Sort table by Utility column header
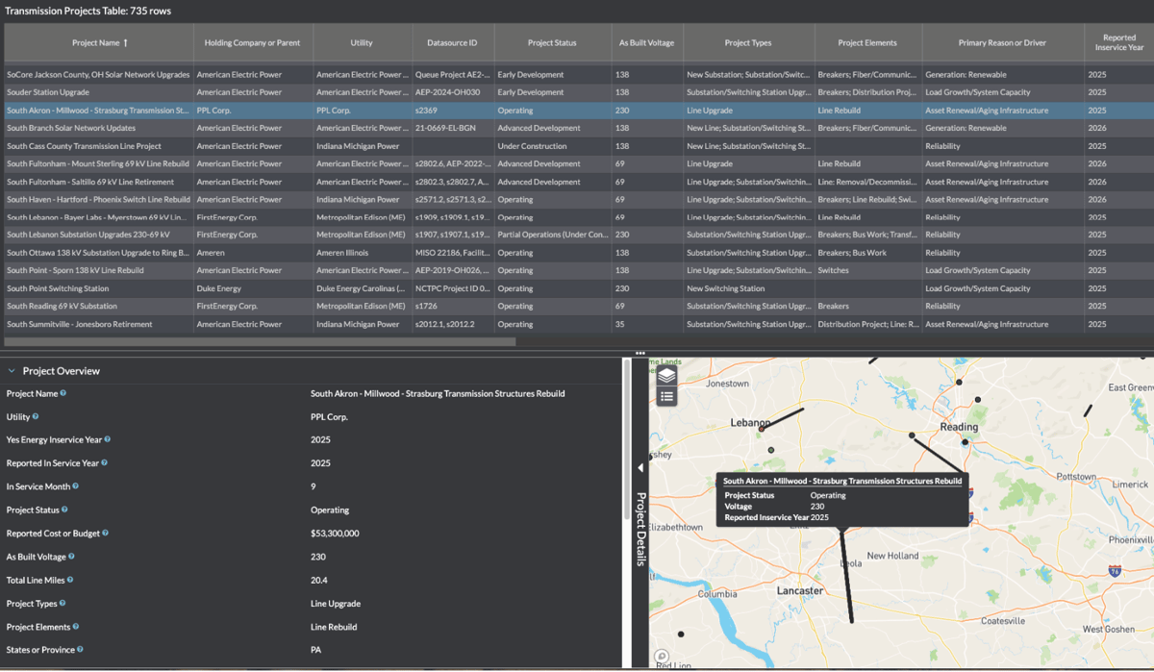Screen dimensions: 1154x672 pos(362,43)
